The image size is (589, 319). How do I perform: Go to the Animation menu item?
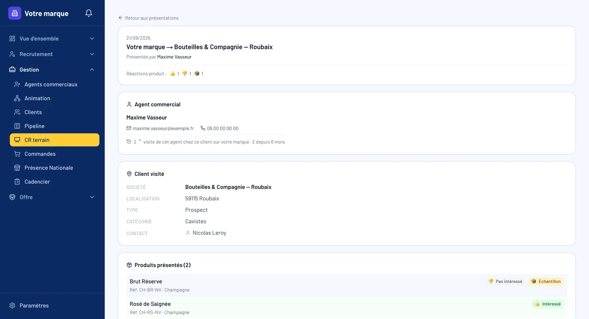54,98
